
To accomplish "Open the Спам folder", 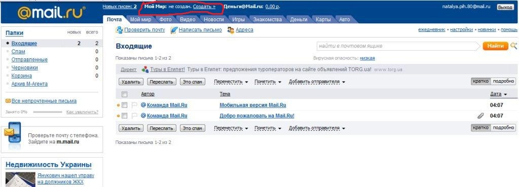I will [18, 51].
